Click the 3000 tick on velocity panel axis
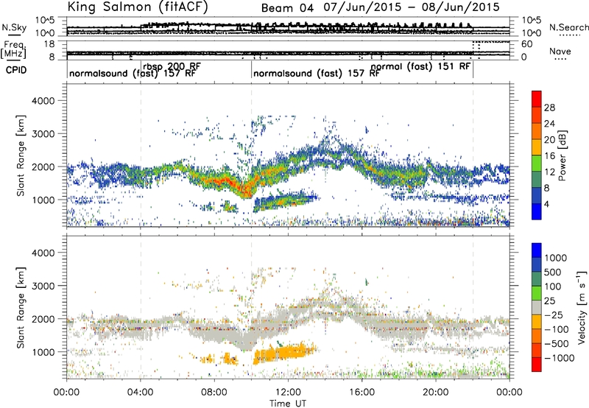Viewport: 589px width, 408px height. (x=43, y=286)
